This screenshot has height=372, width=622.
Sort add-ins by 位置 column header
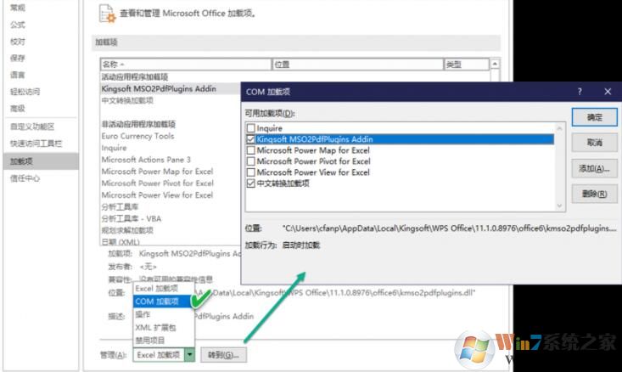[x=357, y=65]
